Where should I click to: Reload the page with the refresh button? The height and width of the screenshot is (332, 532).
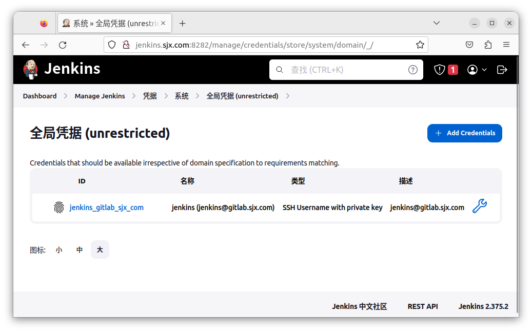63,45
